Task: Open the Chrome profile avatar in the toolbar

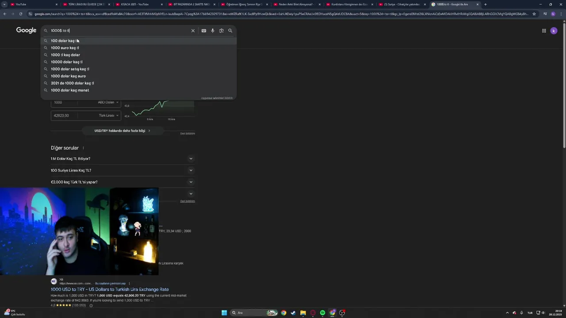Action: coord(553,14)
